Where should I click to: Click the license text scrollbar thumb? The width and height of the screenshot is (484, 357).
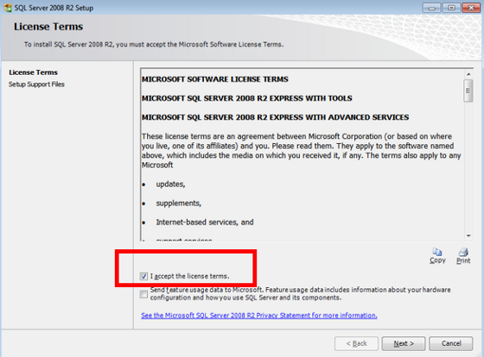pyautogui.click(x=468, y=91)
